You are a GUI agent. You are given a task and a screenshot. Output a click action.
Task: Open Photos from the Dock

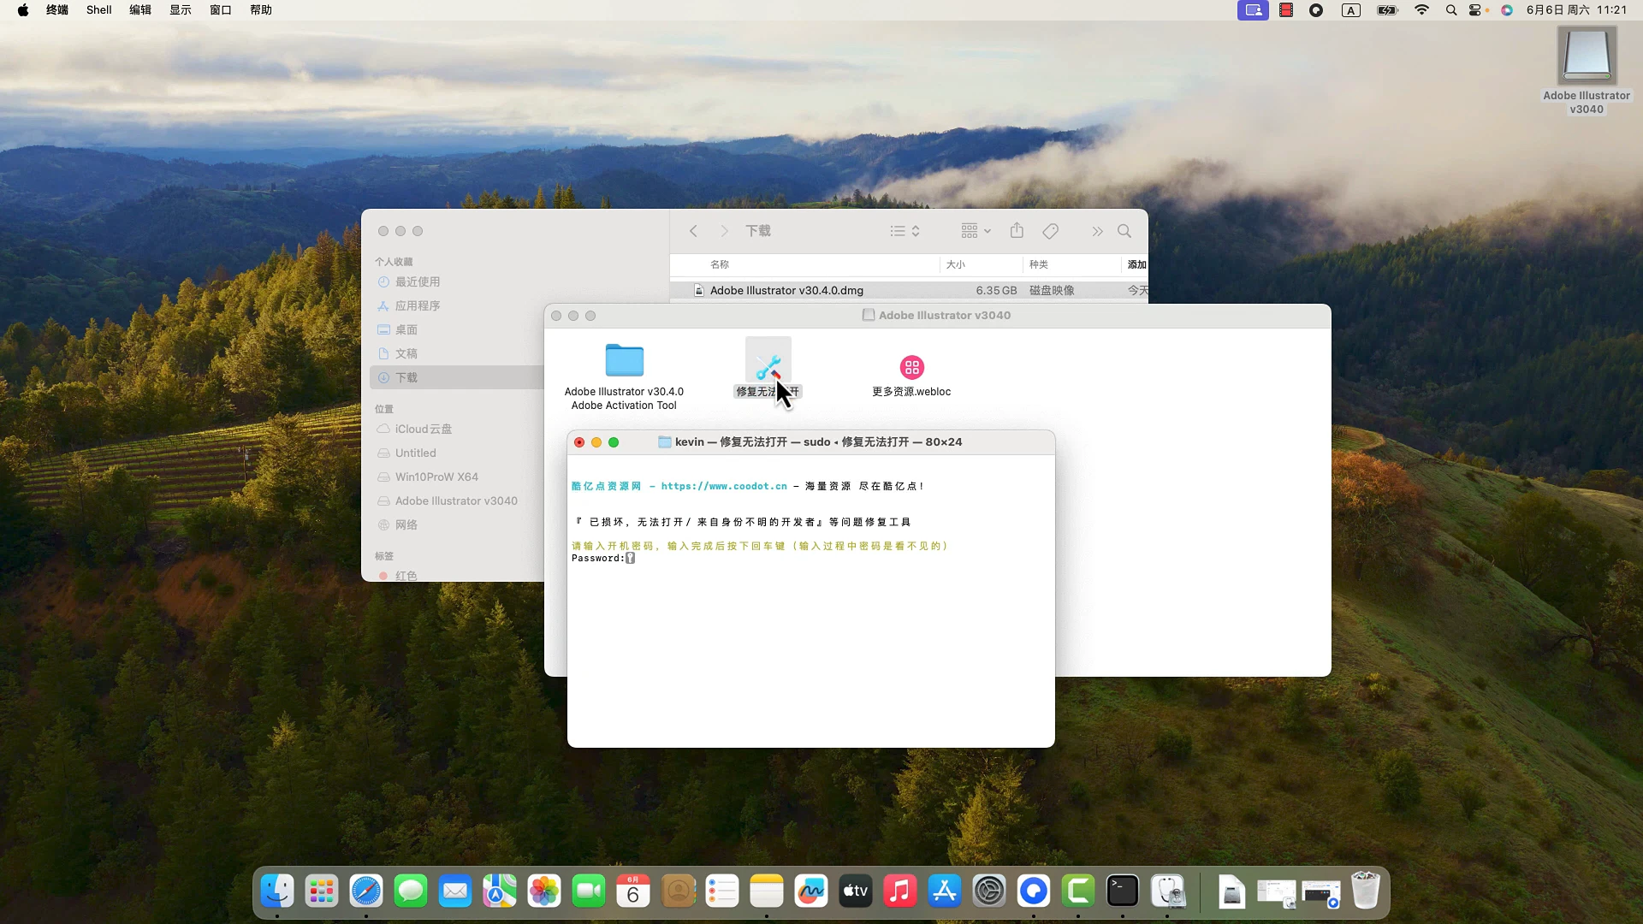point(544,891)
